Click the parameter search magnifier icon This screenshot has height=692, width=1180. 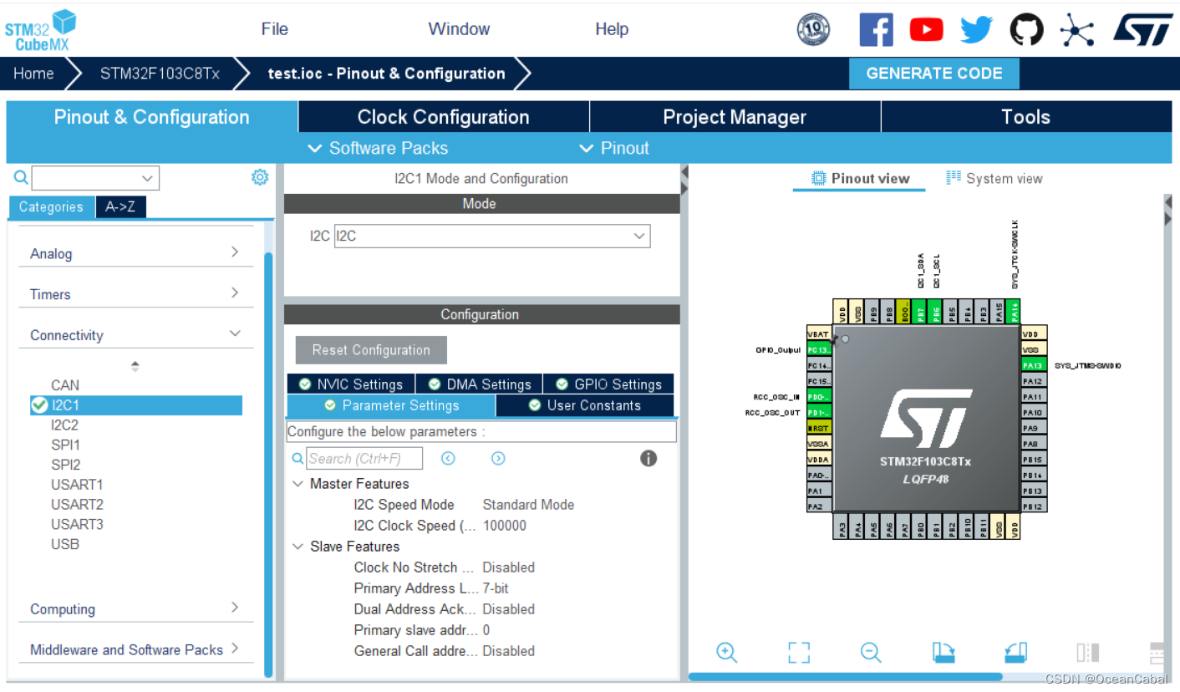tap(298, 458)
